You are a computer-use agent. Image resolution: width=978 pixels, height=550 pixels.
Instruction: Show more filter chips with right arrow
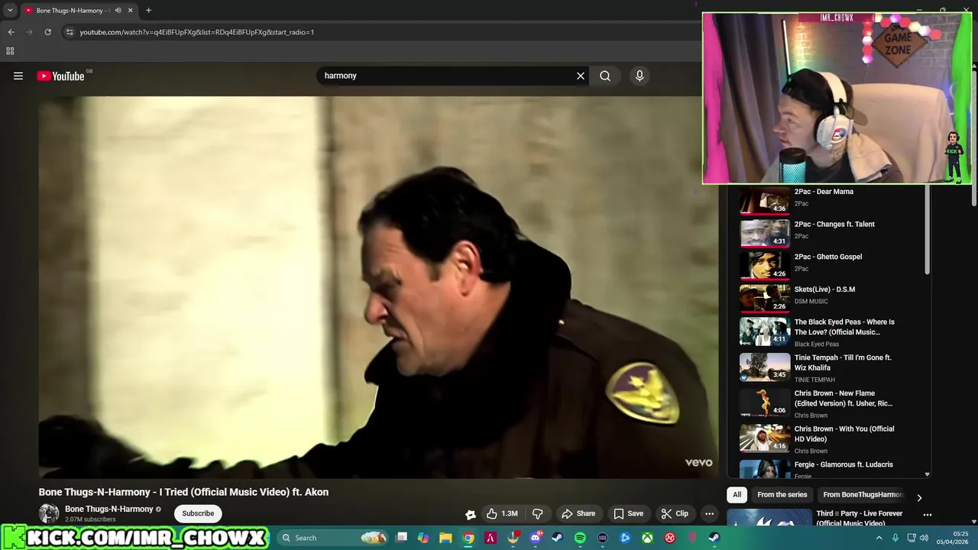[919, 497]
